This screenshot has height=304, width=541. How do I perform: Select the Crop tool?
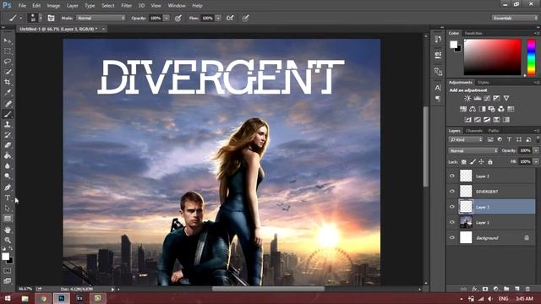[8, 82]
